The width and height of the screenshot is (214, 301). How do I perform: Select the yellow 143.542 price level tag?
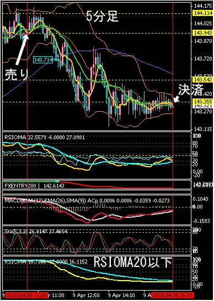coord(203,79)
